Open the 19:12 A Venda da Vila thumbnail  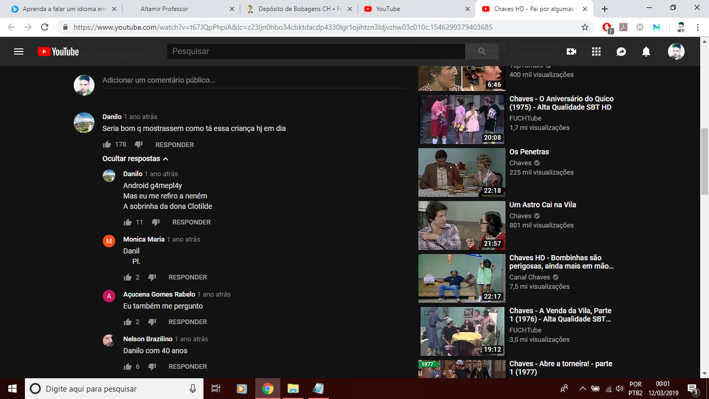[462, 331]
